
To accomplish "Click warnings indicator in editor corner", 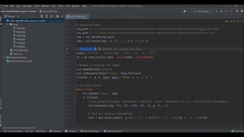I will click(x=233, y=21).
